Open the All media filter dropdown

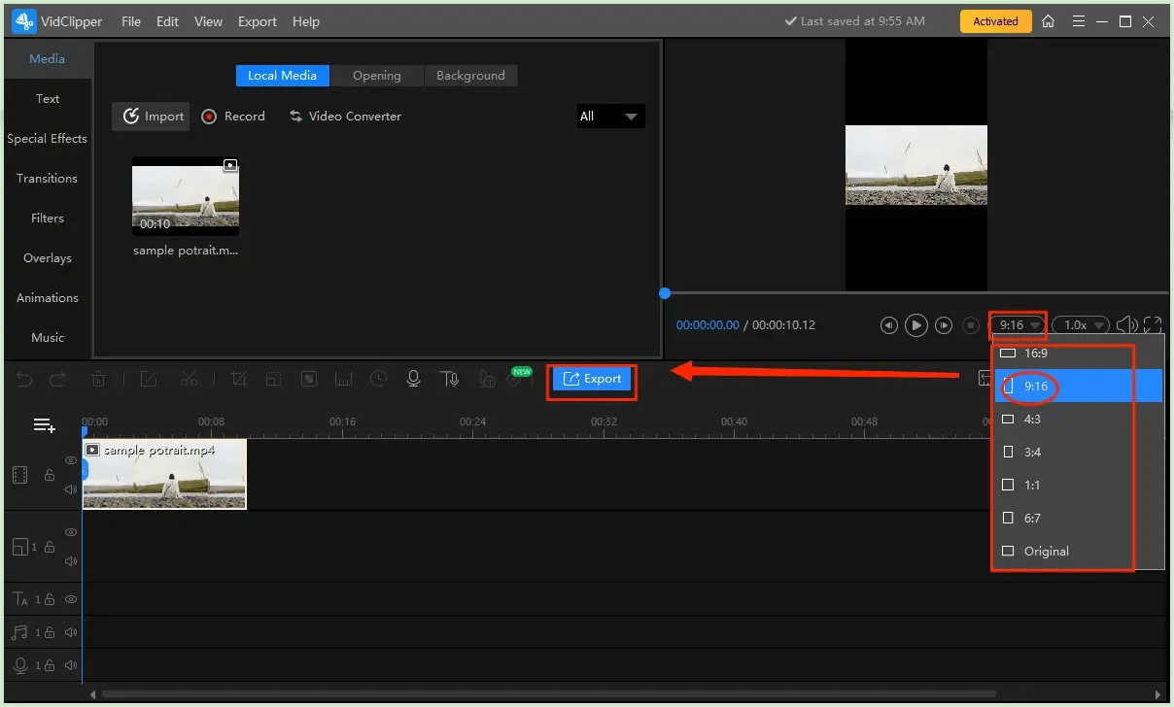(610, 116)
